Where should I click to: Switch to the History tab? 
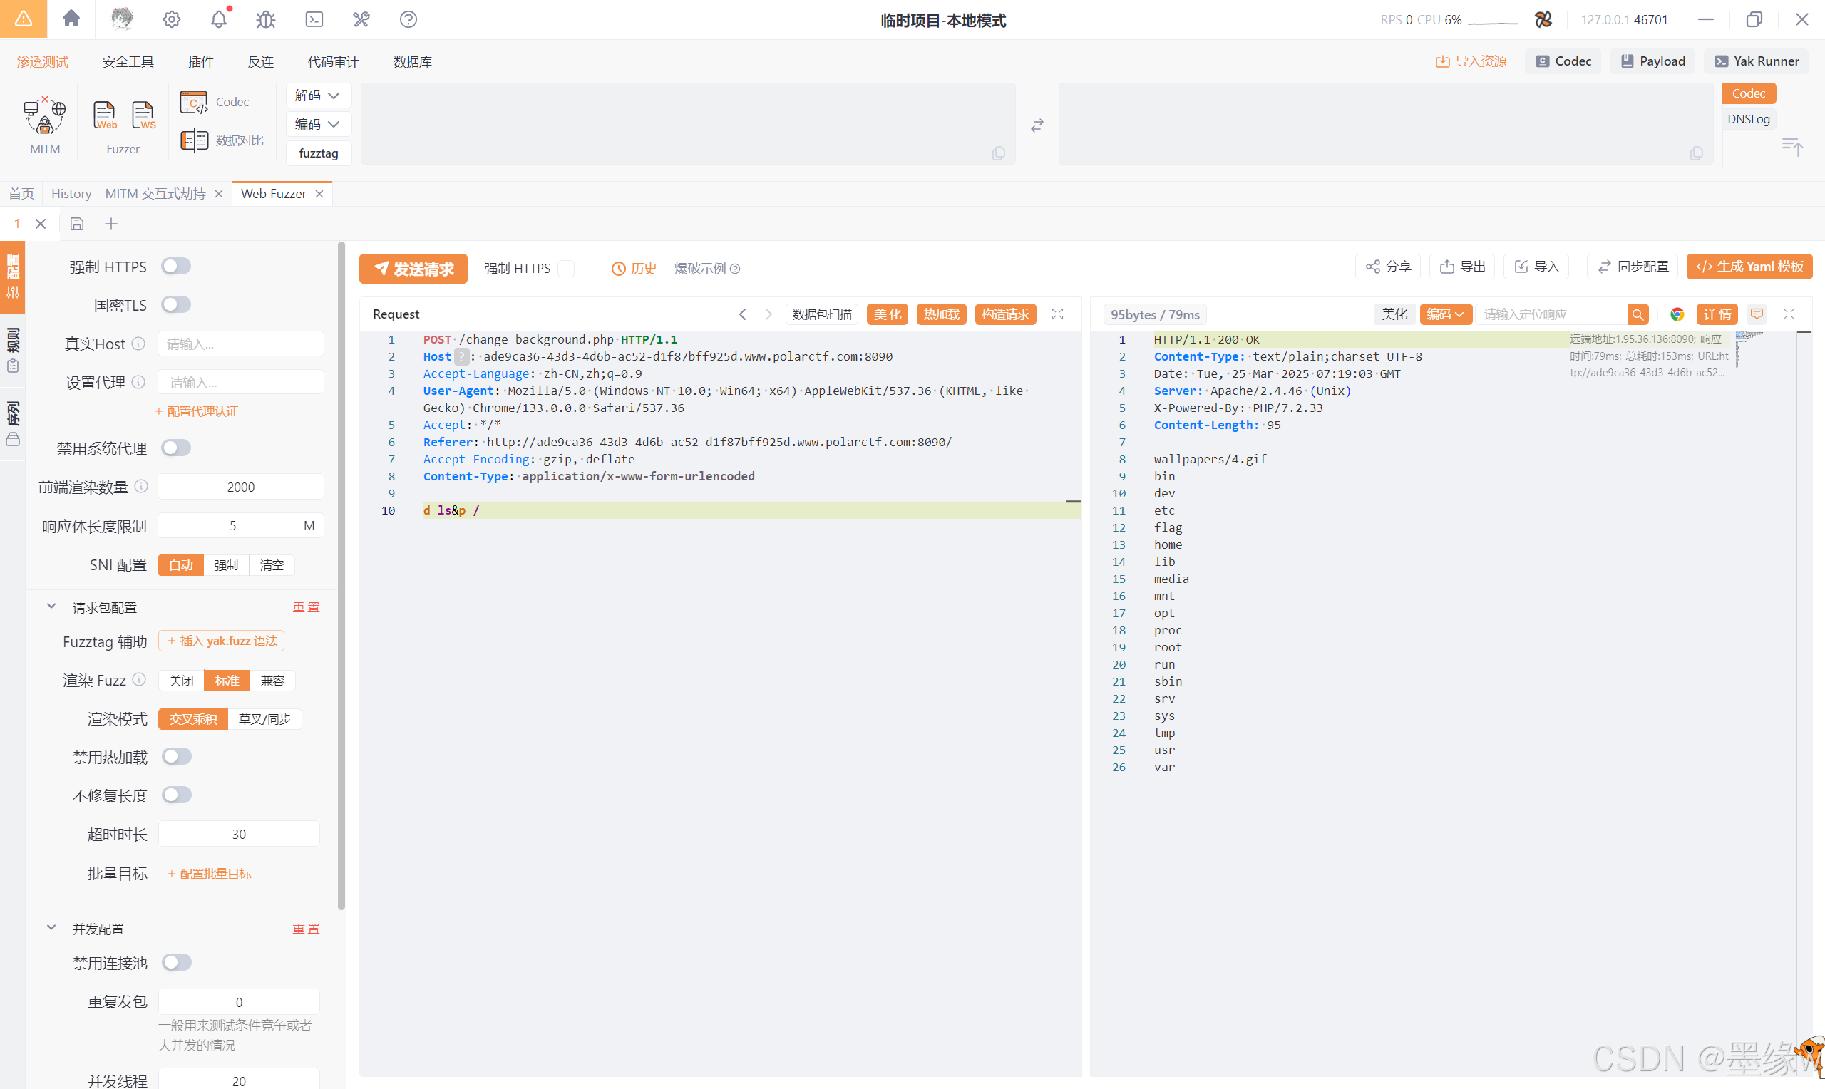point(71,194)
